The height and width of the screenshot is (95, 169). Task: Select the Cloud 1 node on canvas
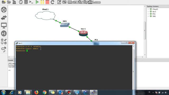tap(45, 16)
